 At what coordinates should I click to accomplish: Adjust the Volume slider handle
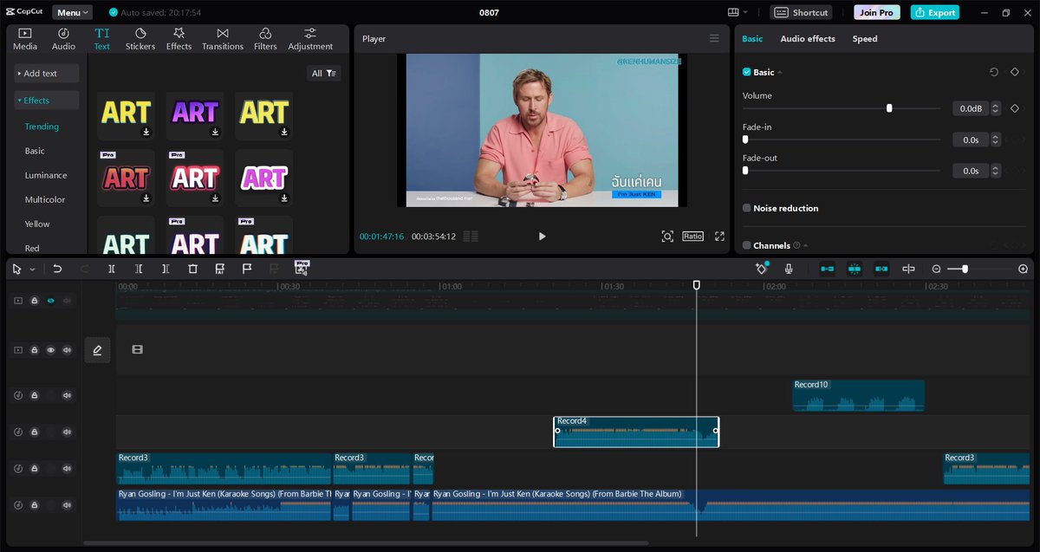[889, 108]
